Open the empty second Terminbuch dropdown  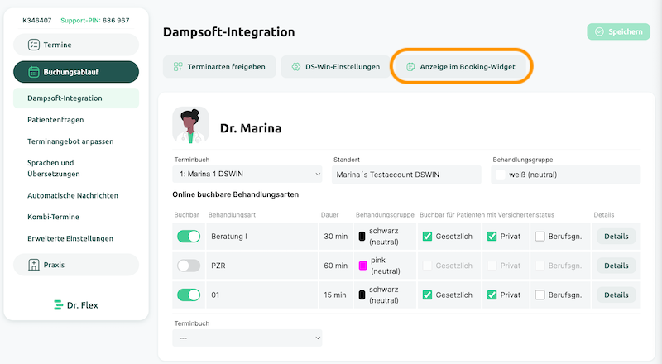[x=247, y=338]
